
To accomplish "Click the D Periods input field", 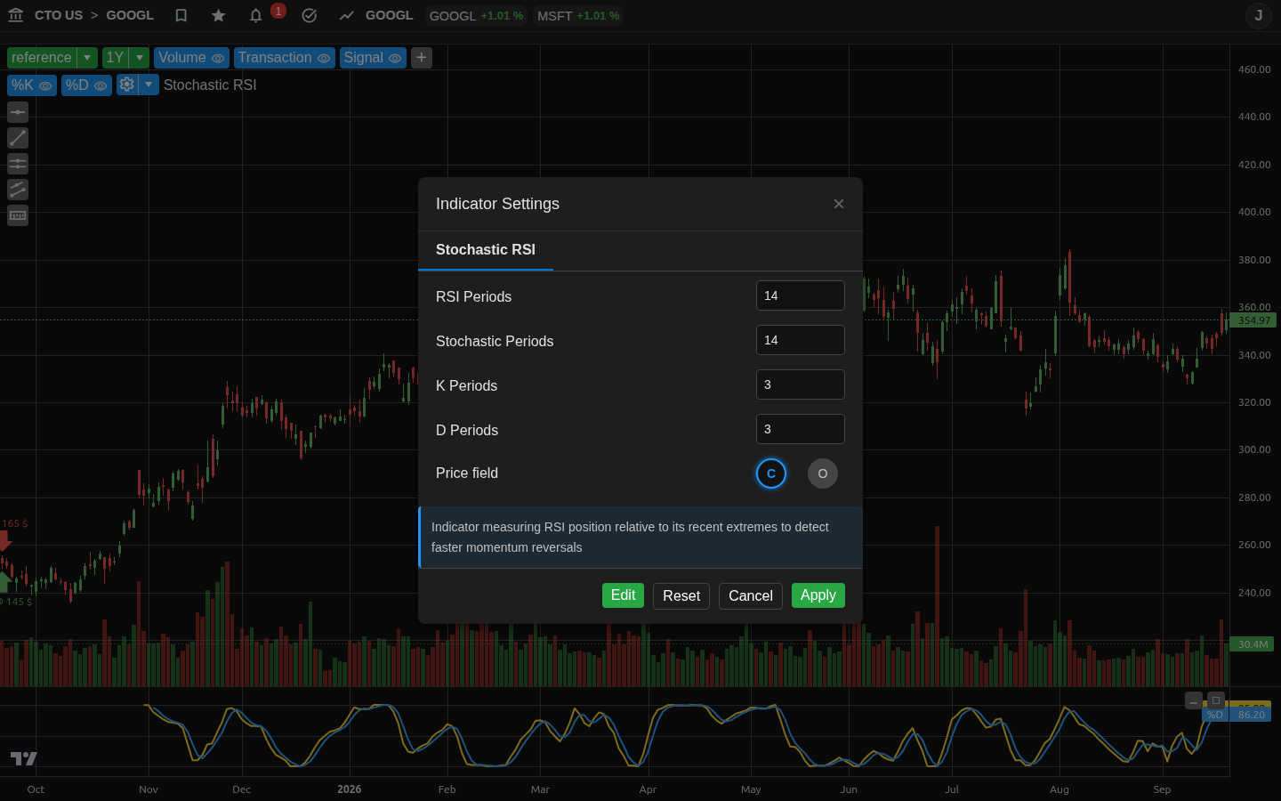I will (x=801, y=429).
